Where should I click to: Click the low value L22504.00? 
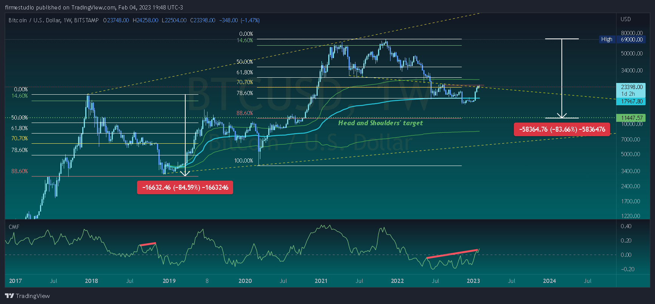click(174, 20)
